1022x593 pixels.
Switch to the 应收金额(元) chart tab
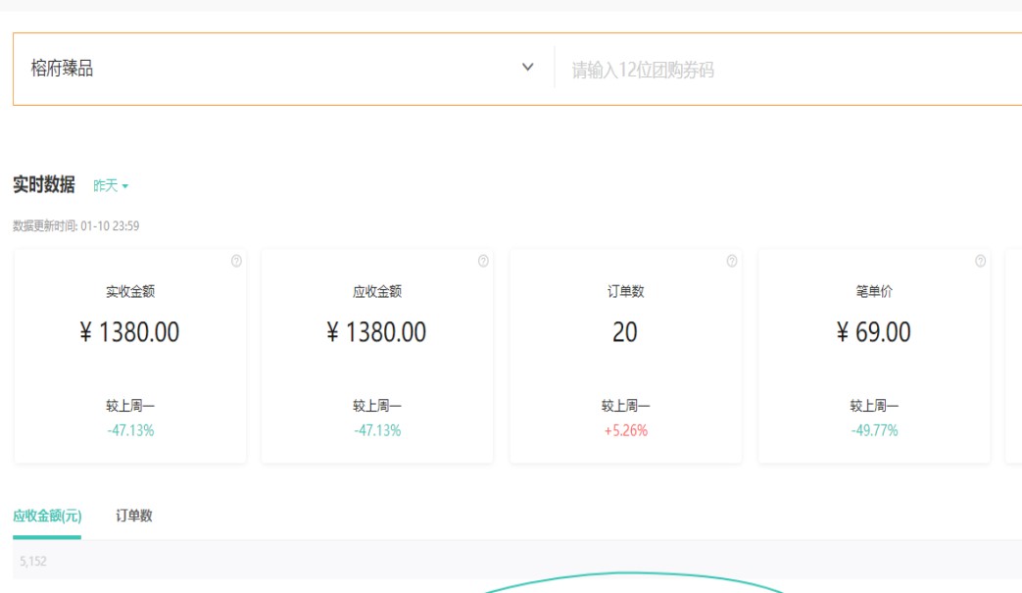click(x=47, y=516)
